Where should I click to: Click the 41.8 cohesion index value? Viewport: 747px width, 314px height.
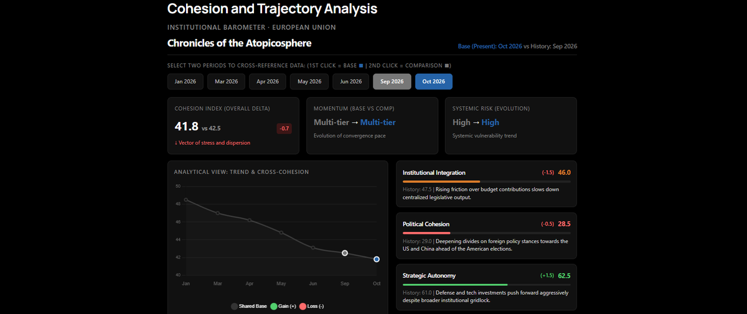point(187,127)
